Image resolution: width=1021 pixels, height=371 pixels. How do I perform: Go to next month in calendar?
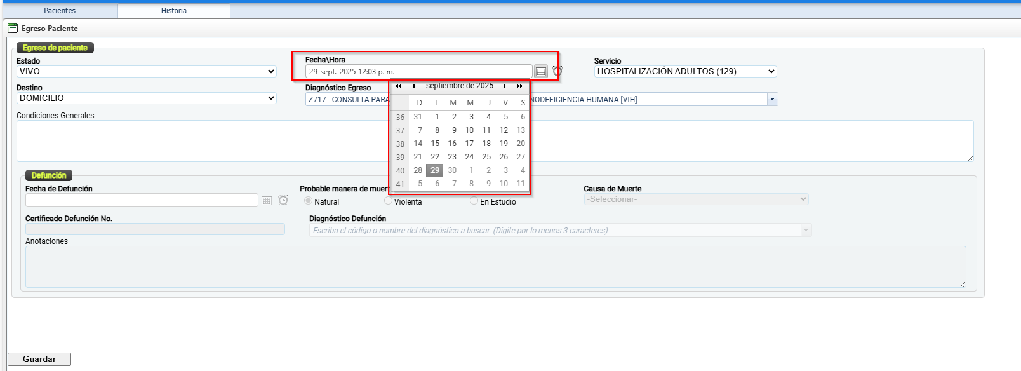(x=505, y=86)
